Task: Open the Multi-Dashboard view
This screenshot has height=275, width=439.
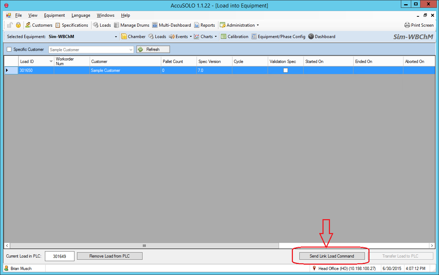Action: point(155,25)
